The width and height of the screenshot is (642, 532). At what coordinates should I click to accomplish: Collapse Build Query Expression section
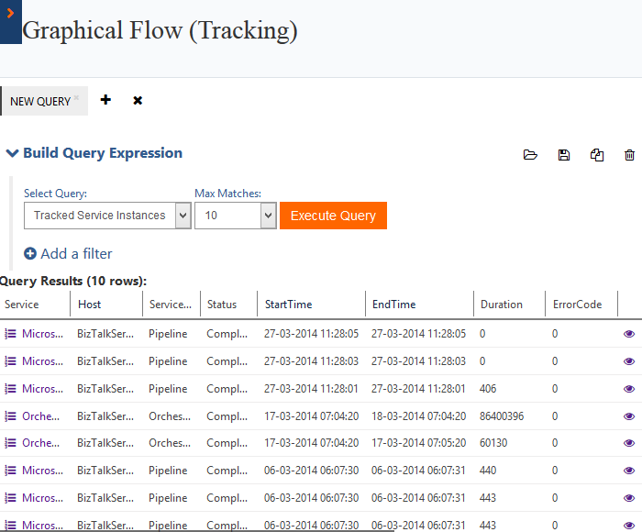pos(13,153)
